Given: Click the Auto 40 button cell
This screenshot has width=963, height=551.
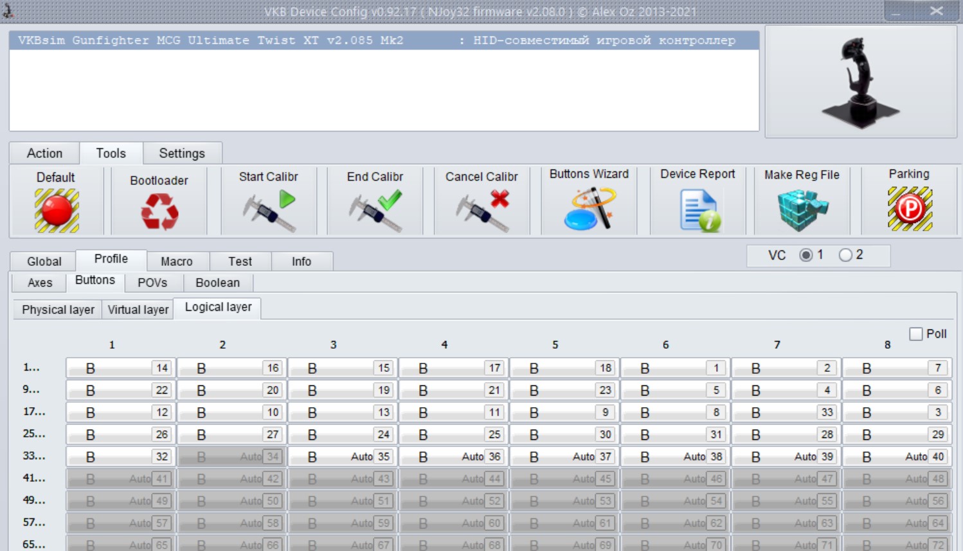Looking at the screenshot, I should [x=897, y=457].
